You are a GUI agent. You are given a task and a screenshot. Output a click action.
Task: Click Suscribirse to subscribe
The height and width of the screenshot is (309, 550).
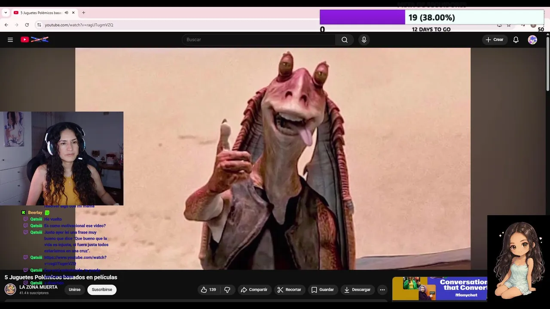(102, 290)
